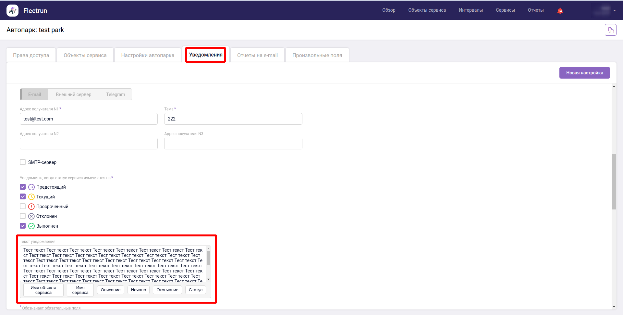Click the Upcoming status arrow icon
The image size is (623, 315).
[31, 187]
